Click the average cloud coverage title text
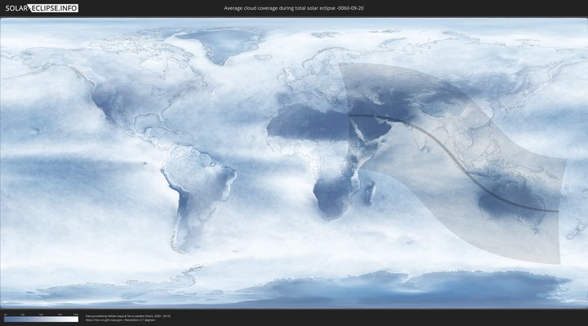Viewport: 588px width, 326px height. click(294, 8)
